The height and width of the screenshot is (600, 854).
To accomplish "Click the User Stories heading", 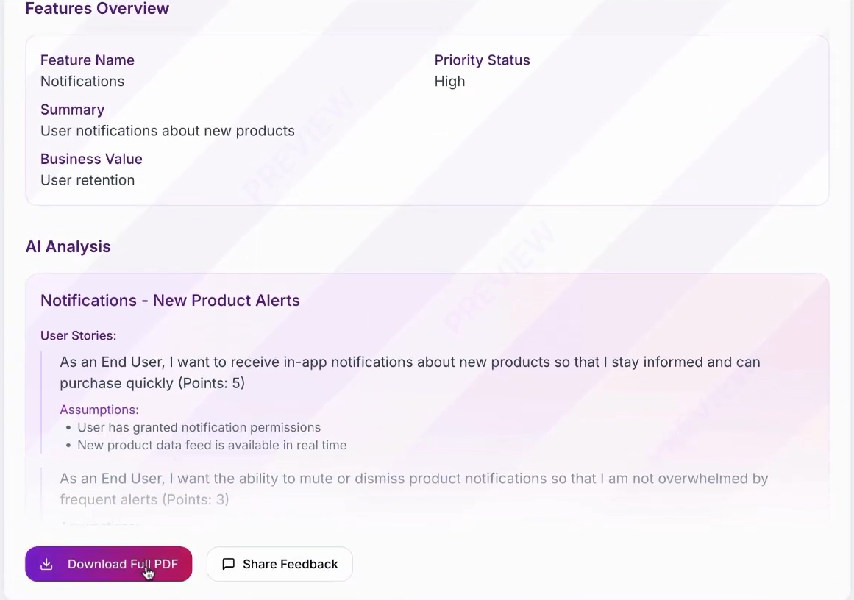I will tap(79, 335).
